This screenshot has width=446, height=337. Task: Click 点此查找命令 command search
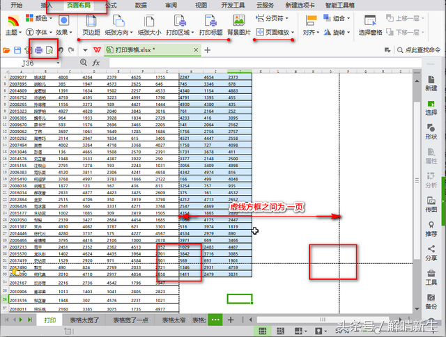click(x=419, y=50)
